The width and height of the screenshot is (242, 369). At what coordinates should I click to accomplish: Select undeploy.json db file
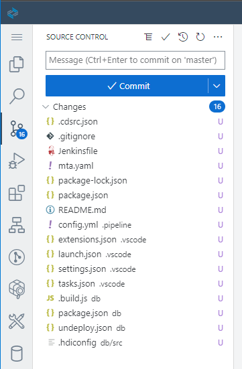point(133,328)
